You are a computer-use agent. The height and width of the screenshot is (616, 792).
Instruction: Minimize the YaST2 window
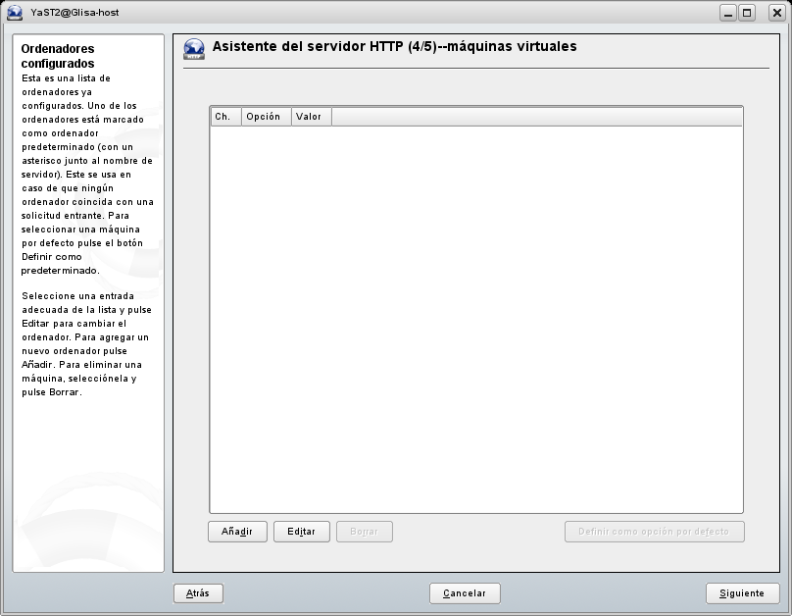point(728,13)
